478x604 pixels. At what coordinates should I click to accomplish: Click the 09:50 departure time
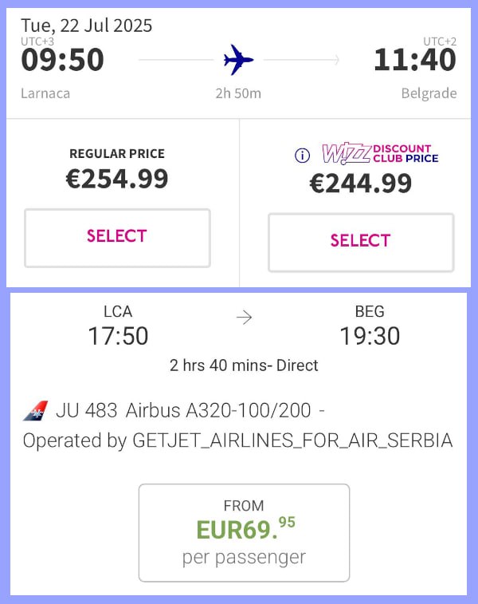tap(62, 60)
